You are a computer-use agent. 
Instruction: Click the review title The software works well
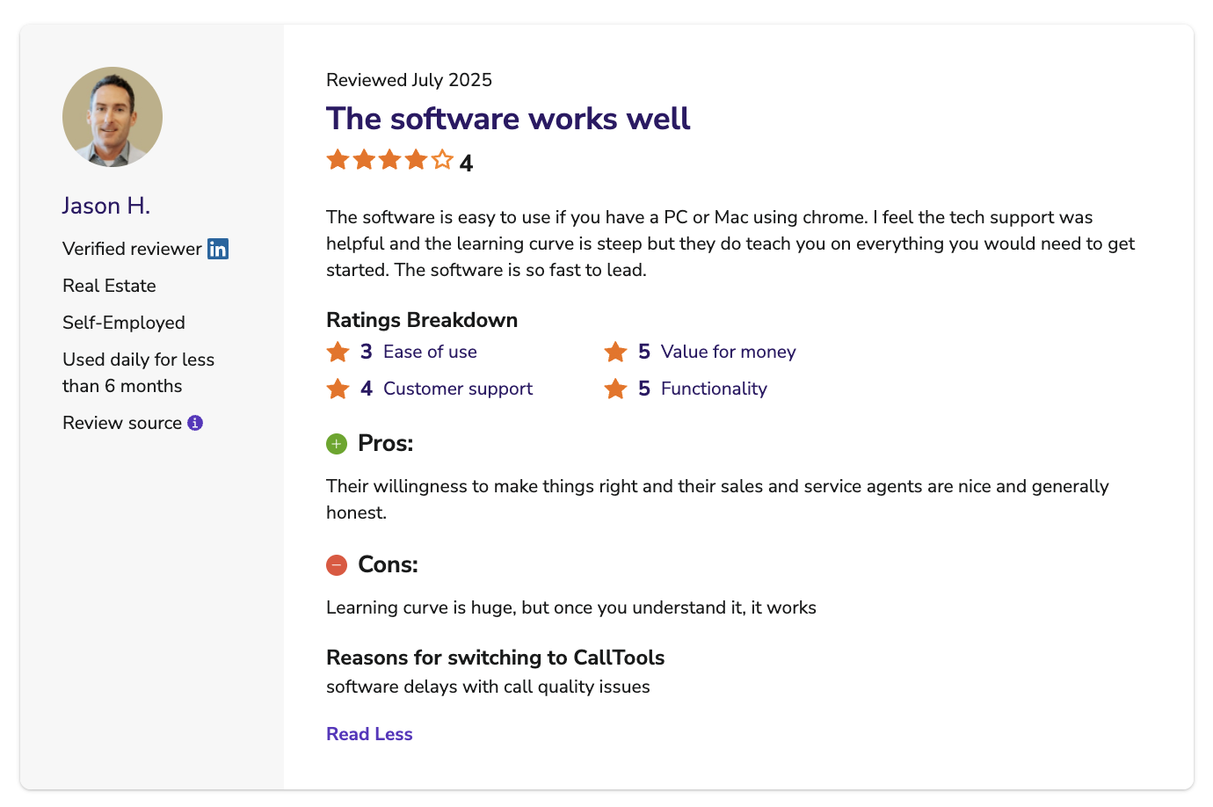[x=508, y=119]
